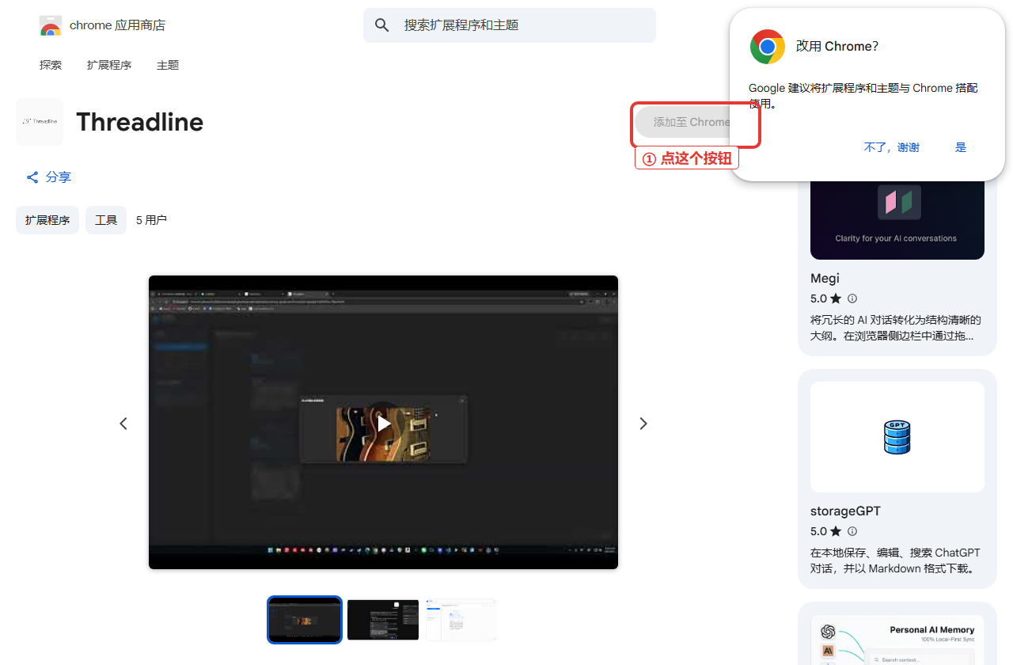Screen dimensions: 1013x665
Task: Select the first preview thumbnail
Action: [x=305, y=620]
